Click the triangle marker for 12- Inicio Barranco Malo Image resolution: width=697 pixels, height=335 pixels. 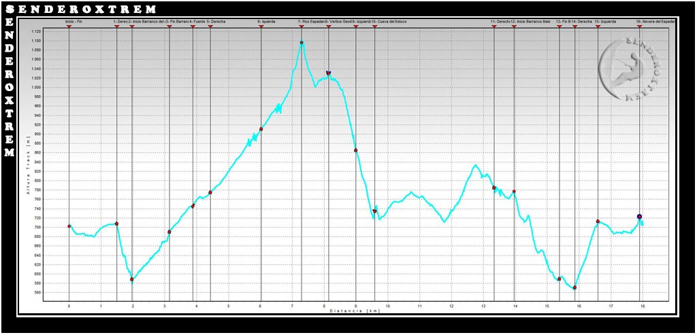(515, 27)
